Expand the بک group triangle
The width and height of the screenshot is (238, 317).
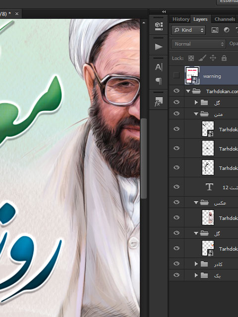click(196, 275)
